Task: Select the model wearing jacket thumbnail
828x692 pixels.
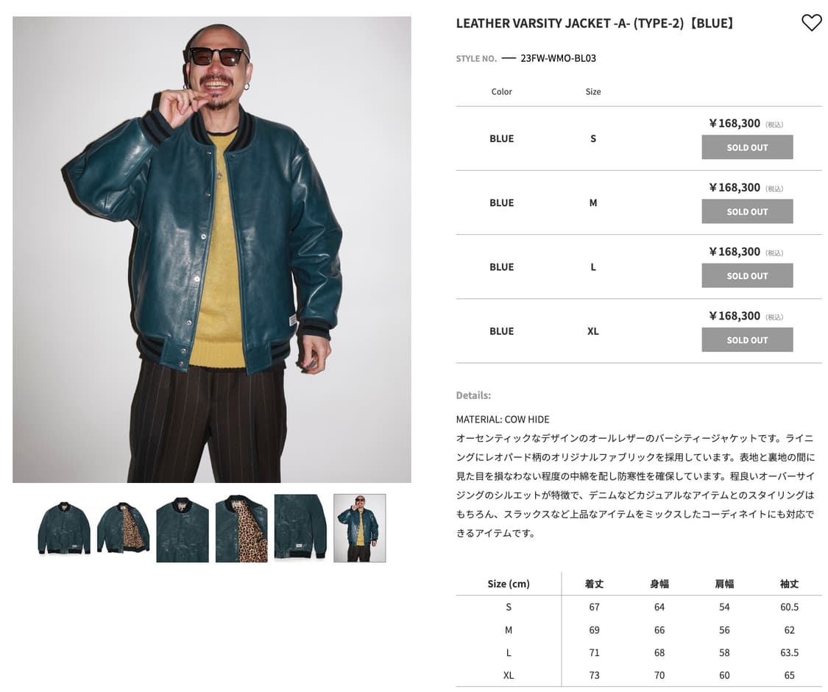Action: [360, 529]
